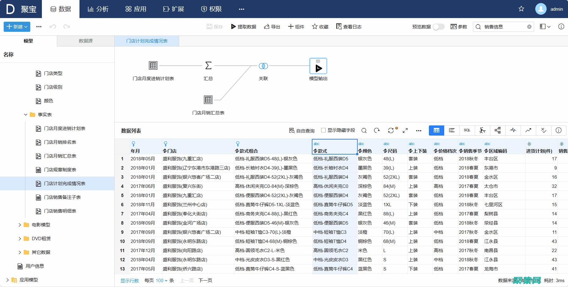The image size is (568, 287).
Task: Open 参数 parameters panel
Action: coord(459,27)
